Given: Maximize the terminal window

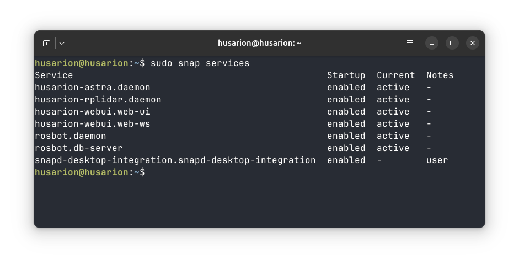Looking at the screenshot, I should [x=452, y=43].
